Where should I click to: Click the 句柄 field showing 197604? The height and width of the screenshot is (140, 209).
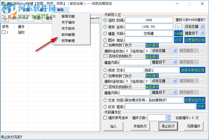click(x=26, y=18)
